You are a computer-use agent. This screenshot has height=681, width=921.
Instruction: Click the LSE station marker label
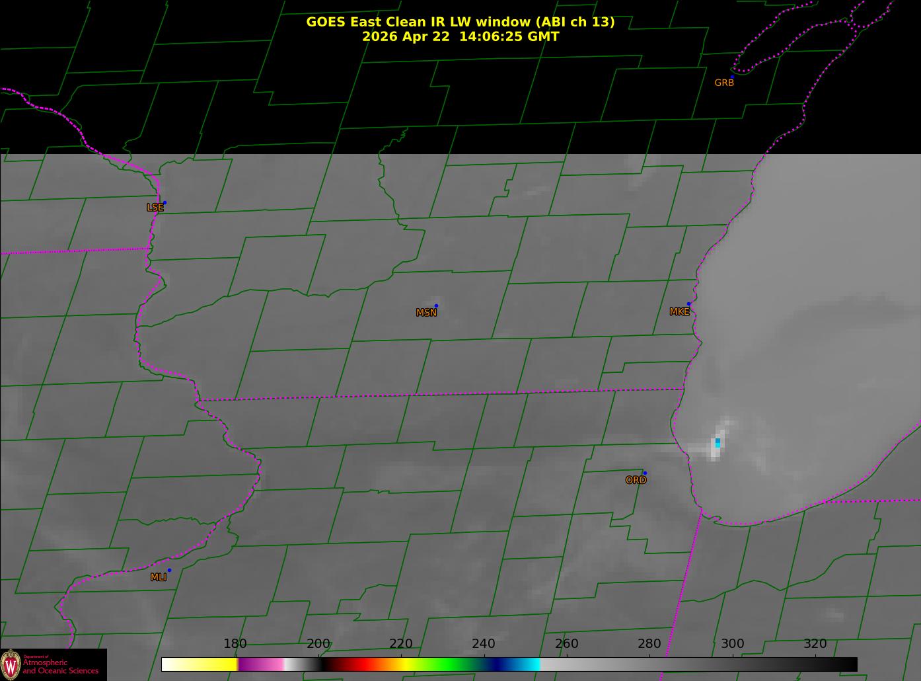tap(155, 208)
